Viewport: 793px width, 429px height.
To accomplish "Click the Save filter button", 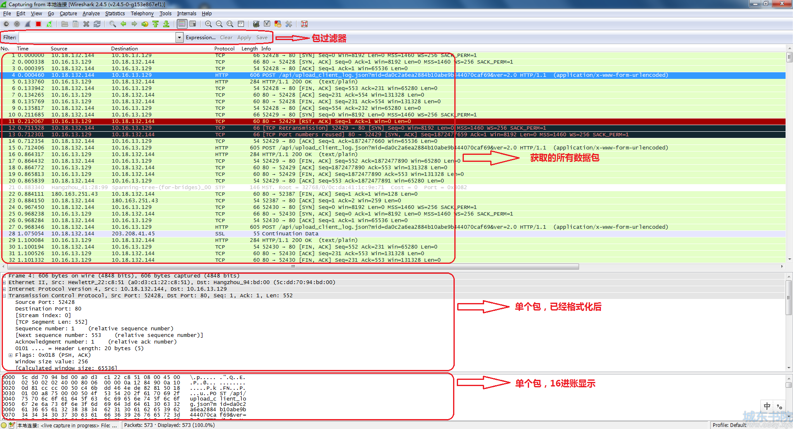I will pos(262,38).
